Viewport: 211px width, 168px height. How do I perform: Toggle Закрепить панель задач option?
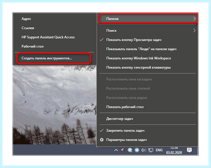pyautogui.click(x=147, y=131)
